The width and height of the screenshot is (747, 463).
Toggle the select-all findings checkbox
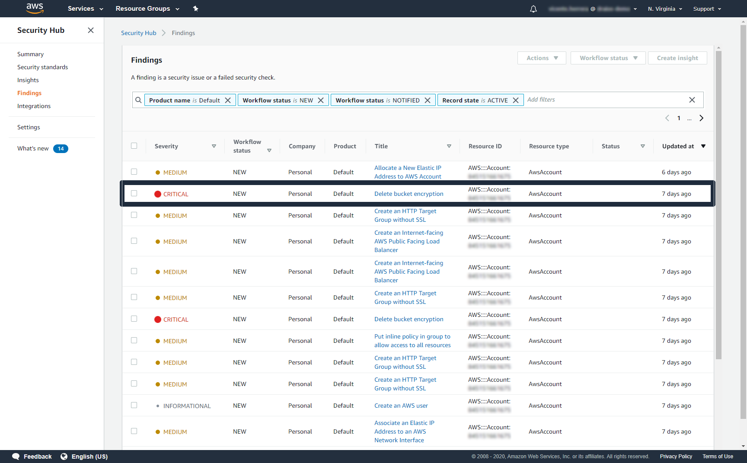(134, 146)
